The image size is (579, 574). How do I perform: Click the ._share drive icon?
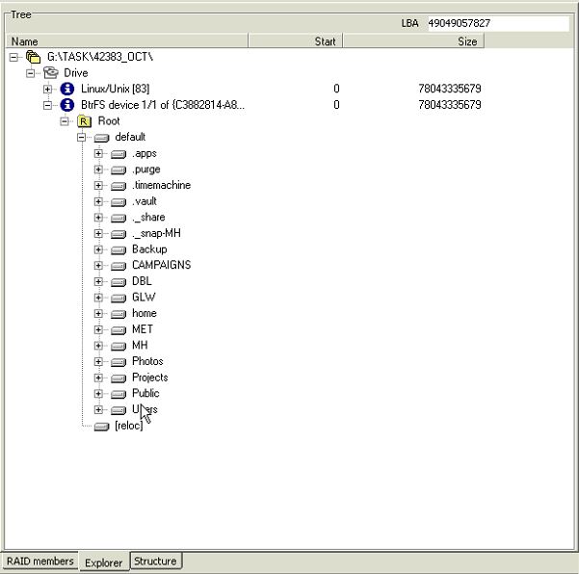coord(118,219)
